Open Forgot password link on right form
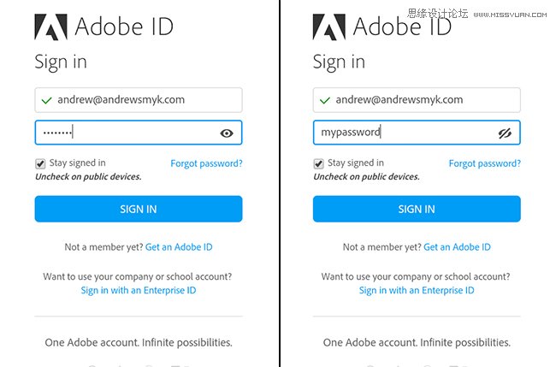The width and height of the screenshot is (556, 367). [x=485, y=163]
